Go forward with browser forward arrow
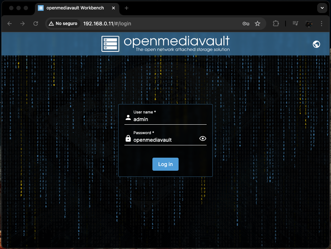 coord(23,24)
